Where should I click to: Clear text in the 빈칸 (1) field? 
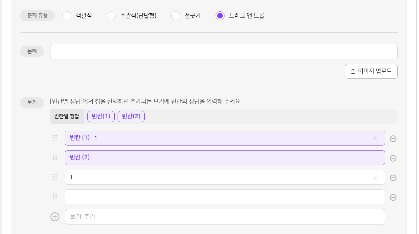click(375, 138)
